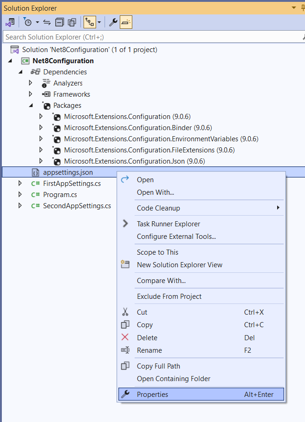Image resolution: width=305 pixels, height=422 pixels.
Task: Select Program.cs file
Action: pos(60,195)
